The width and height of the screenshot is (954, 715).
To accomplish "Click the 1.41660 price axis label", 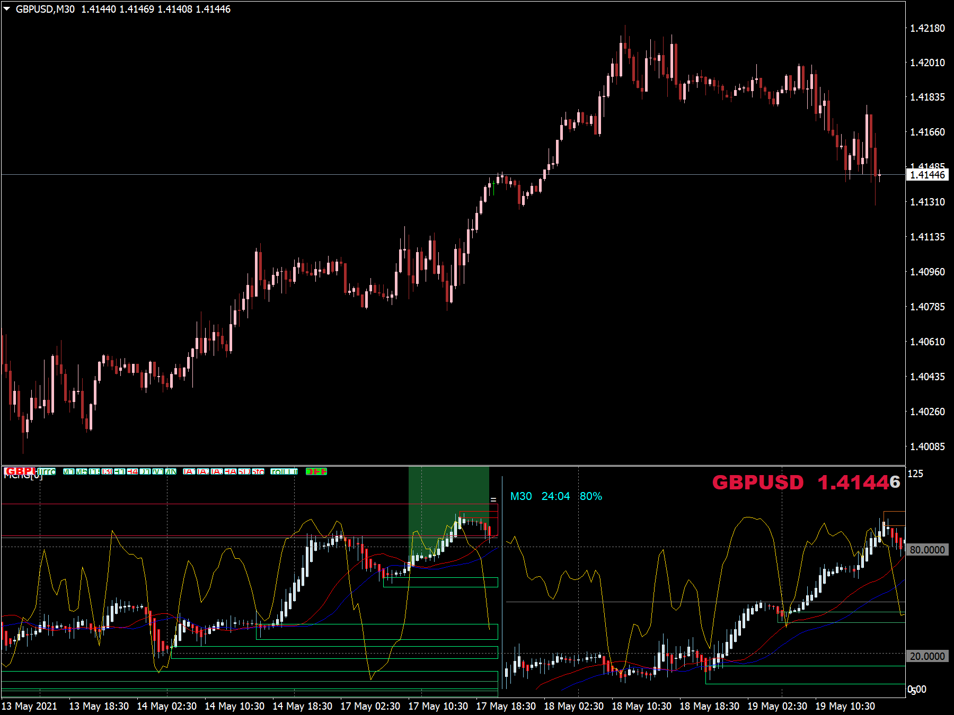I will [927, 132].
